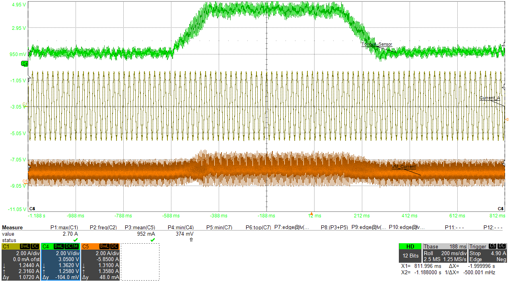Open the C1 channel descriptor box

tap(21, 262)
